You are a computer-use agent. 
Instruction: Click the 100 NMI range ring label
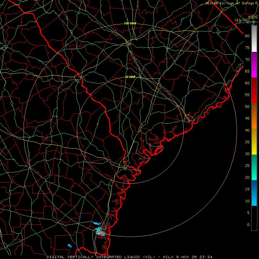tap(130, 24)
